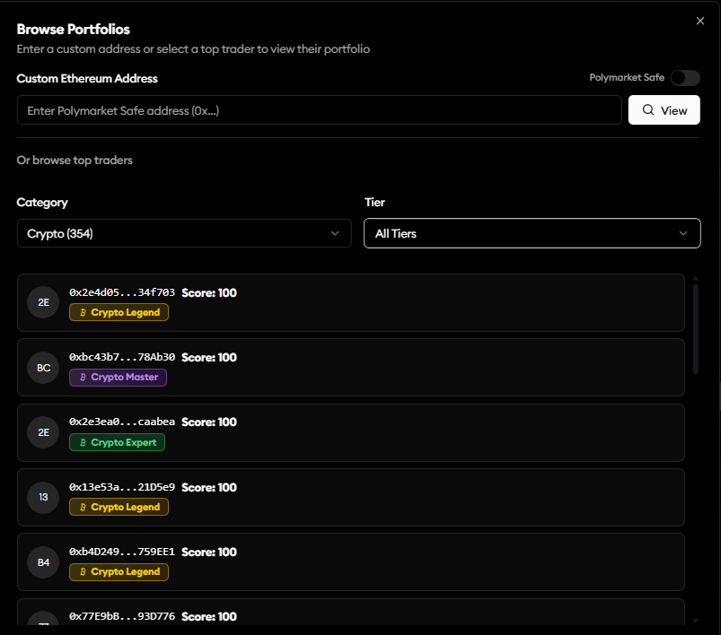Screen dimensions: 721x635
Task: Open the All Tiers dropdown
Action: tap(532, 233)
